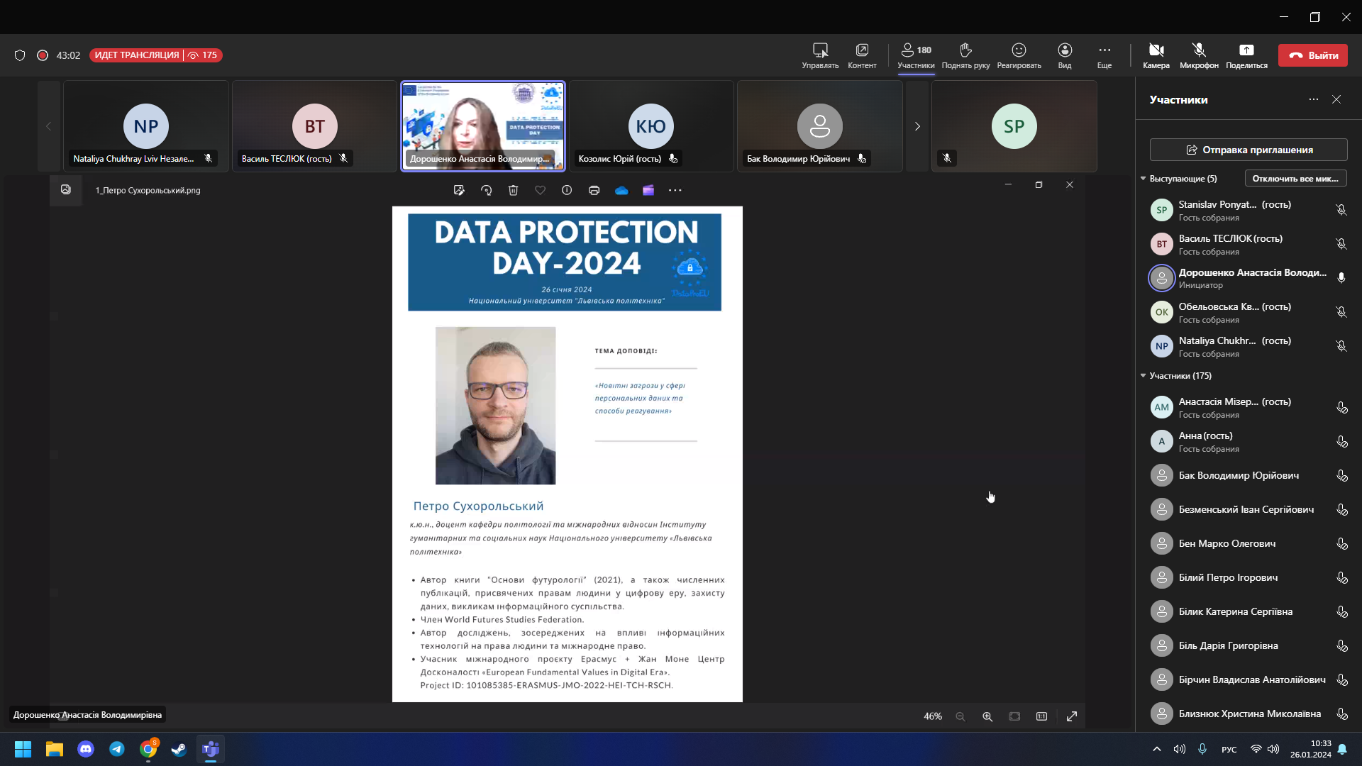Click the Share screen icon

coord(1246,50)
